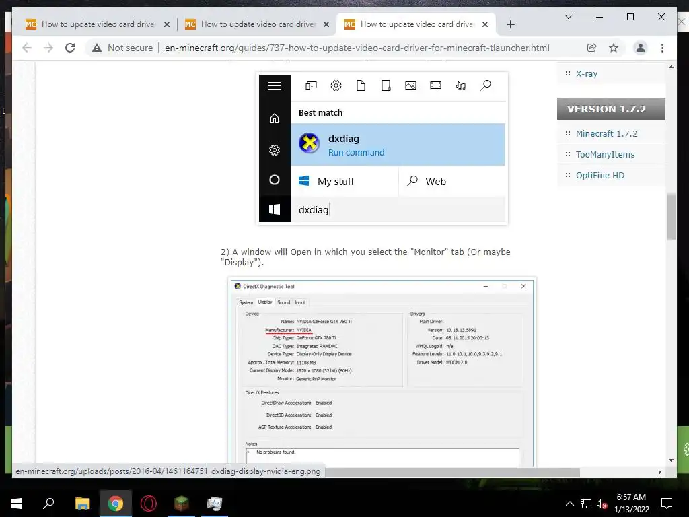The image size is (689, 517).
Task: Maximize the Chrome window
Action: (x=630, y=17)
